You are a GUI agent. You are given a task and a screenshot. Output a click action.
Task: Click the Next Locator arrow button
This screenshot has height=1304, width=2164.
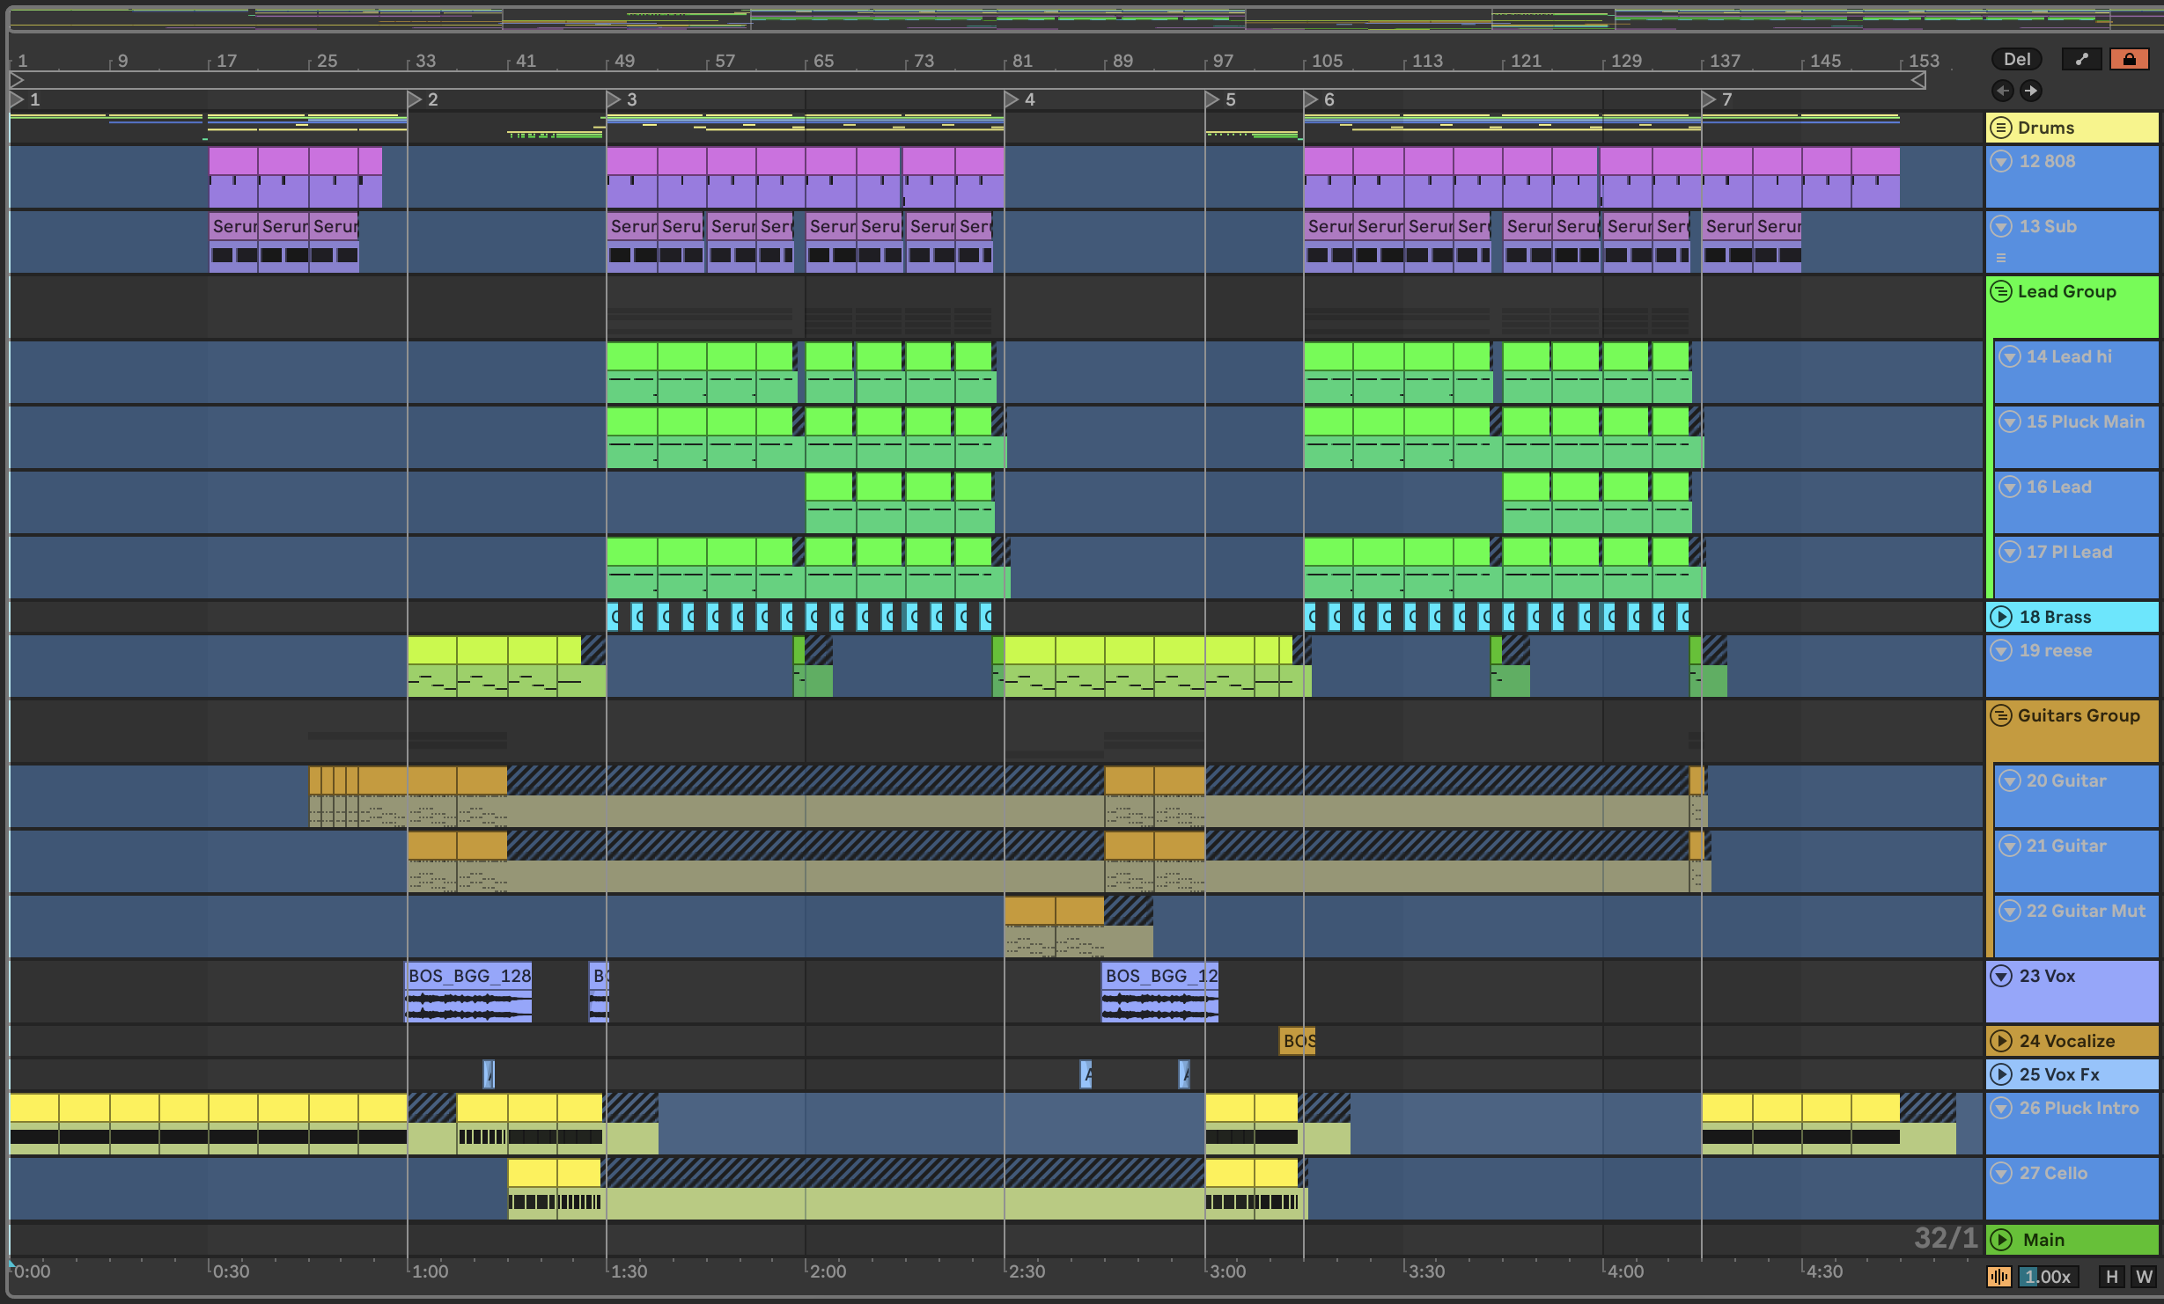pyautogui.click(x=2030, y=91)
